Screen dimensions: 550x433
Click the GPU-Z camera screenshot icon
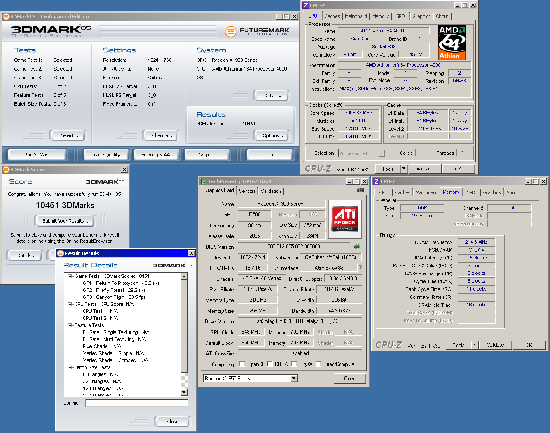tap(360, 190)
